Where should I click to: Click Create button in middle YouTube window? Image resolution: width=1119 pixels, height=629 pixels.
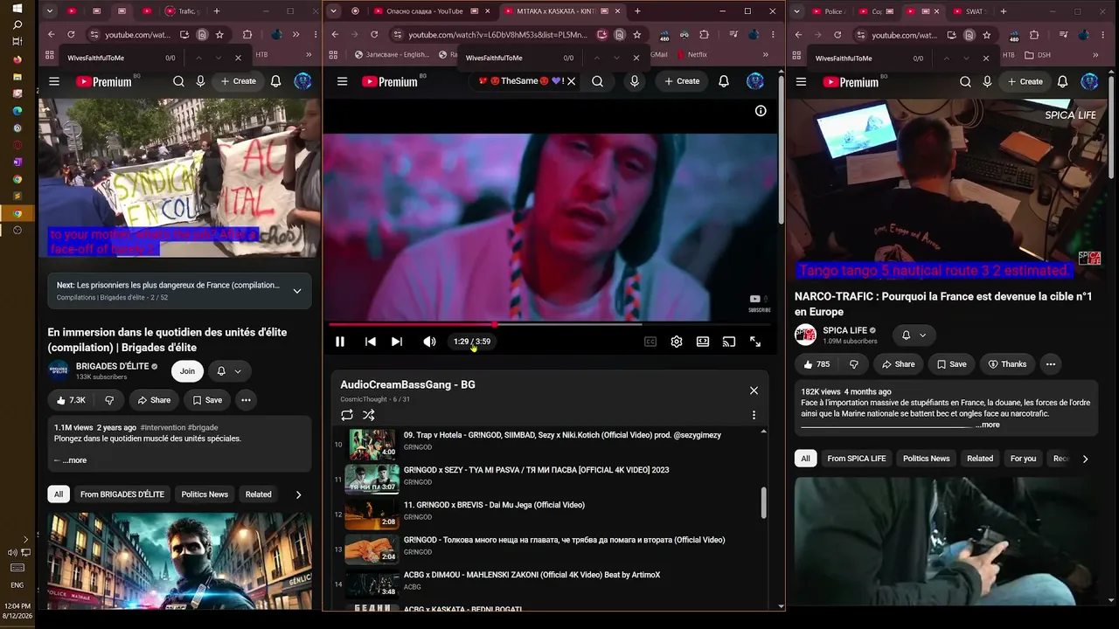point(682,81)
